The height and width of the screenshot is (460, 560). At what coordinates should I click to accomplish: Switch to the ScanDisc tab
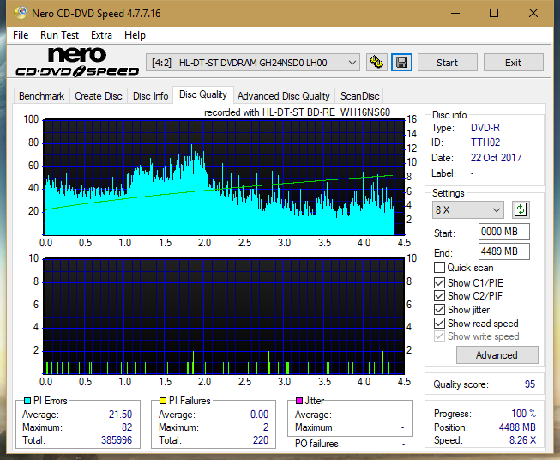pos(359,96)
